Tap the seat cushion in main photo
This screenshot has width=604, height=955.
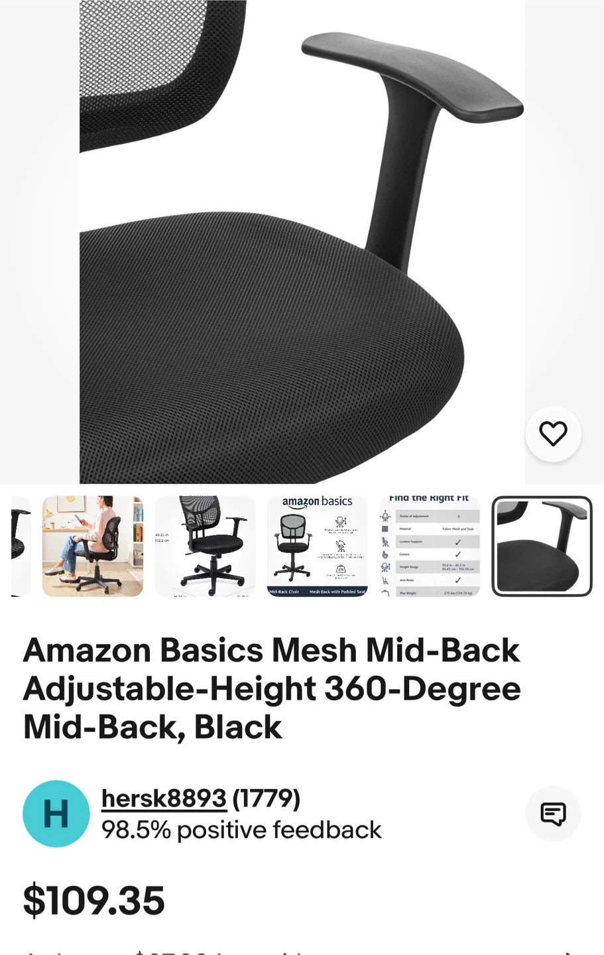click(x=265, y=351)
